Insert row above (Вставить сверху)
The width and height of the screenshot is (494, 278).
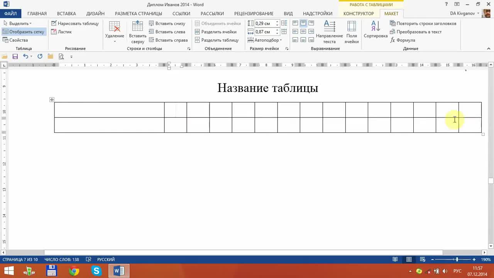click(138, 32)
